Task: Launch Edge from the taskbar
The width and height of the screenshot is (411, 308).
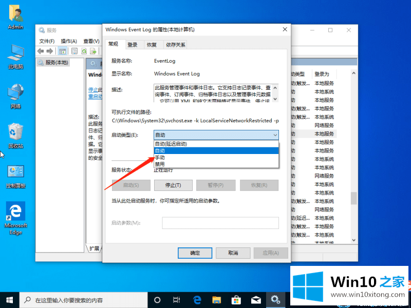Action: (x=197, y=300)
